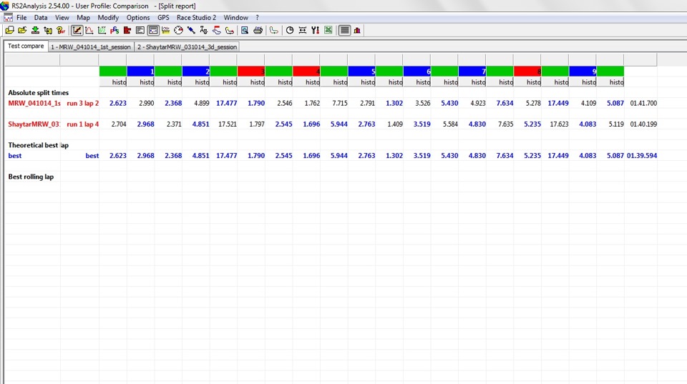Click the green XY plot icon
687x384 pixels.
pos(102,30)
